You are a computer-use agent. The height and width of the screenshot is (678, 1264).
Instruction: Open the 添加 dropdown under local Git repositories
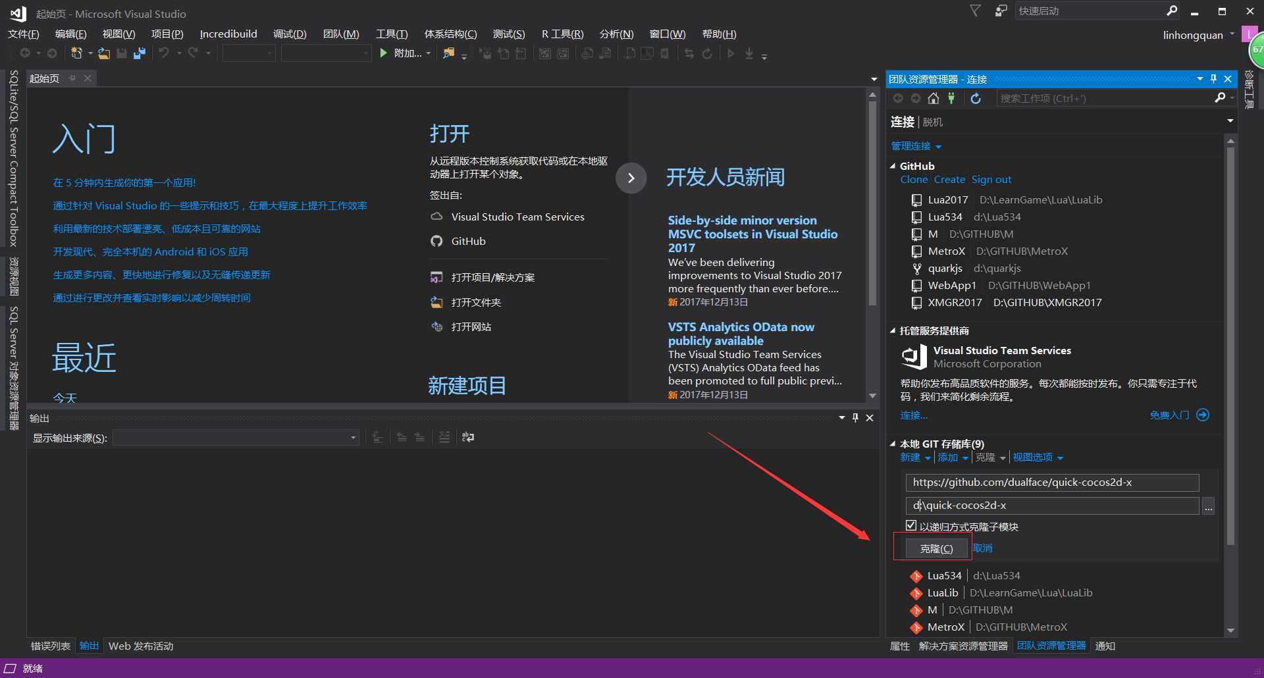pos(953,457)
